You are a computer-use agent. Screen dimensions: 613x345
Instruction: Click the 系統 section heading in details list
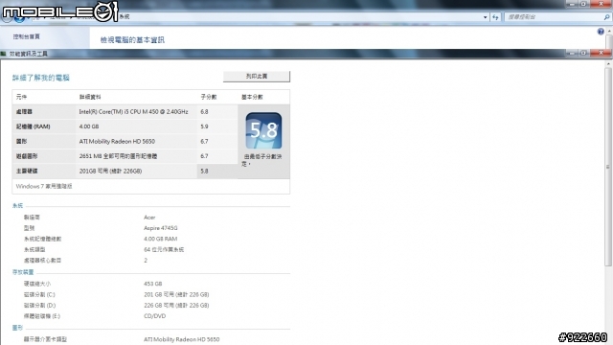pyautogui.click(x=17, y=206)
